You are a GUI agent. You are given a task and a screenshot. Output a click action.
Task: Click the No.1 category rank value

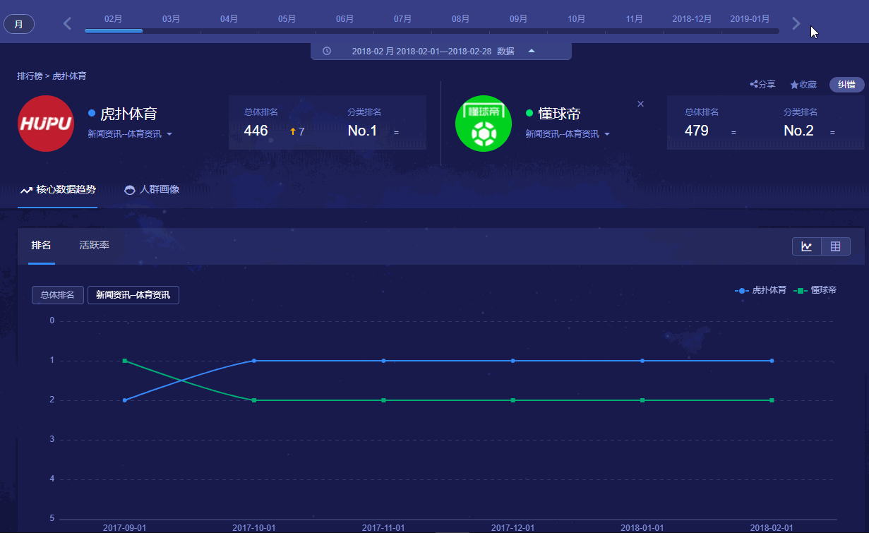click(362, 131)
